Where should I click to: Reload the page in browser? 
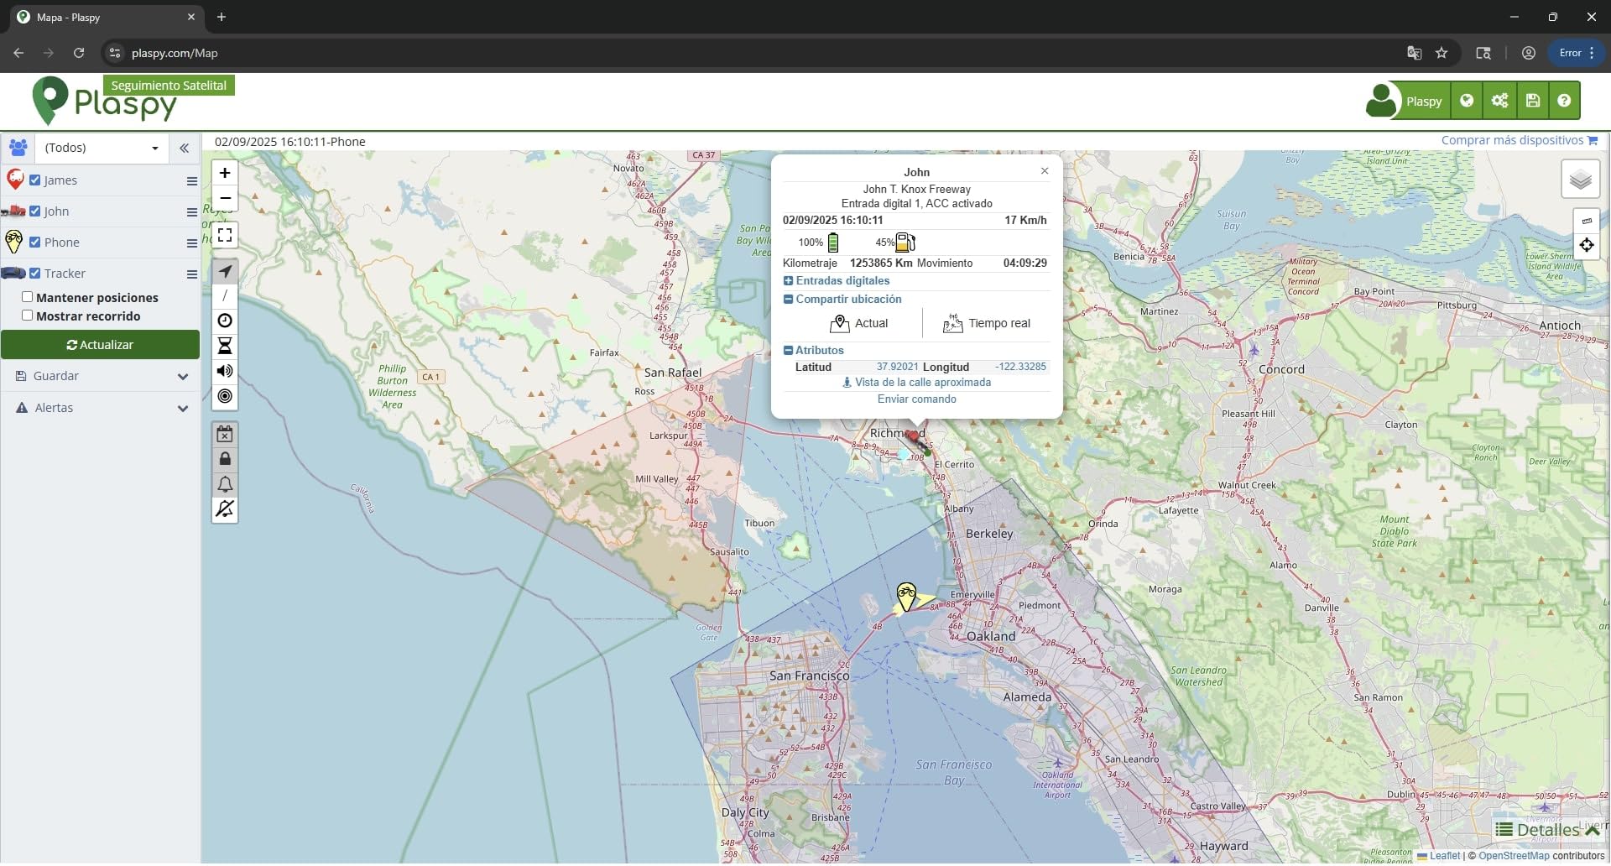(x=79, y=53)
